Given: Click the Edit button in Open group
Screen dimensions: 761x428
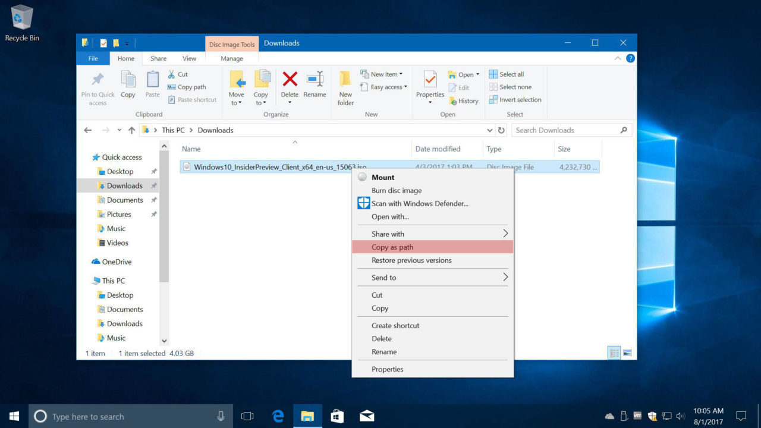Looking at the screenshot, I should pos(458,87).
